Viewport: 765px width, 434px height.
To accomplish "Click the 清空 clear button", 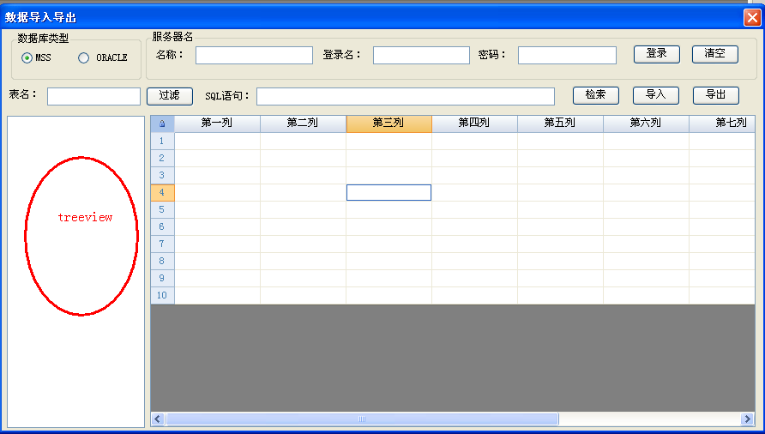I will point(714,54).
